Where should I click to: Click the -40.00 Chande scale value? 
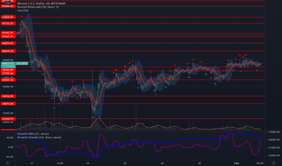pyautogui.click(x=9, y=157)
